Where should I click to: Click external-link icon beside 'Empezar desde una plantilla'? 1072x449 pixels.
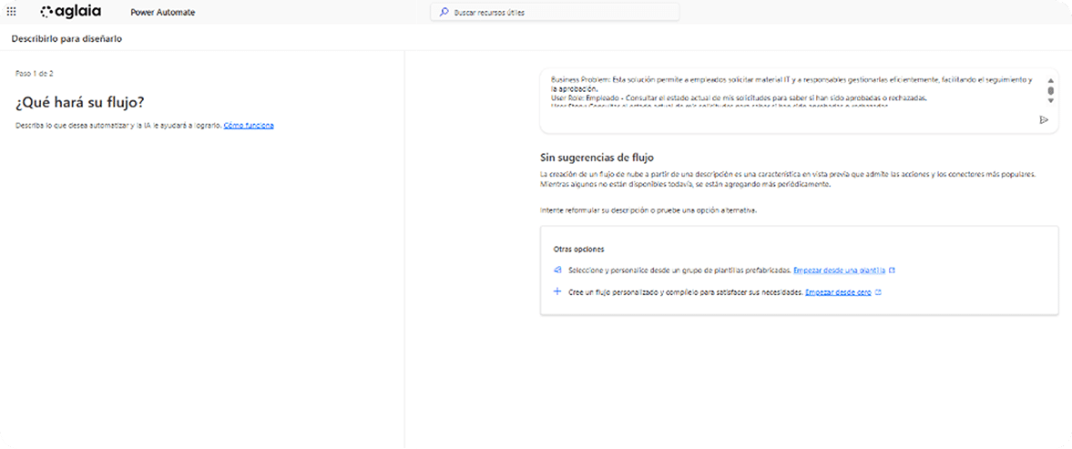pos(892,270)
